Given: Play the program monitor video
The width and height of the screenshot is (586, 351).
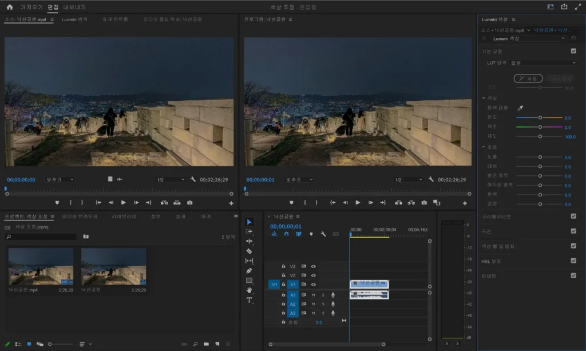Looking at the screenshot, I should [x=358, y=203].
